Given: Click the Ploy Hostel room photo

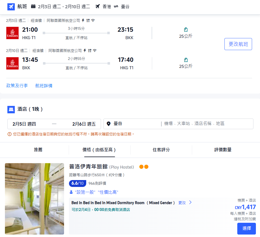Looking at the screenshot, I should coord(34,199).
